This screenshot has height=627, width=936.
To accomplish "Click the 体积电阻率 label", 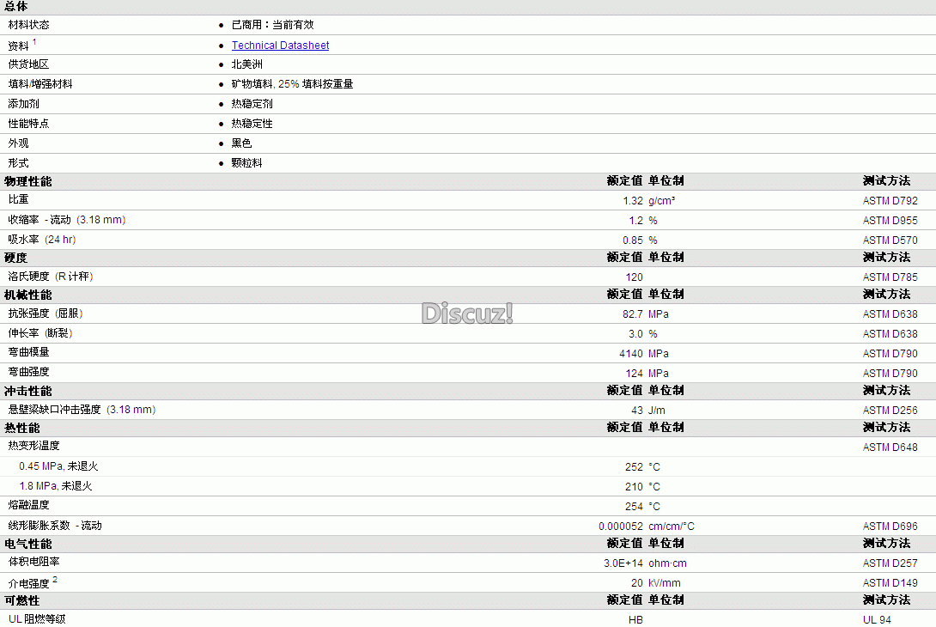I will (34, 562).
